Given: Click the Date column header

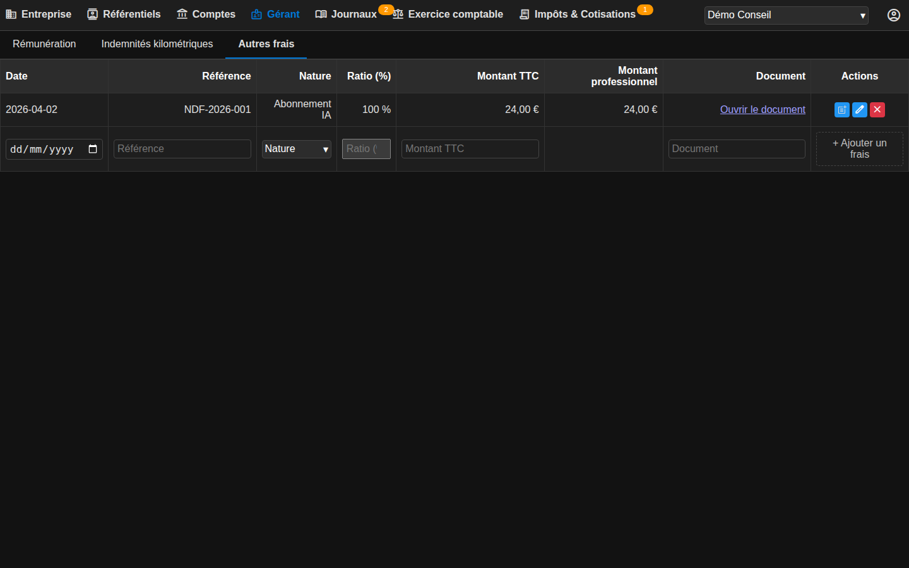Looking at the screenshot, I should [x=54, y=76].
